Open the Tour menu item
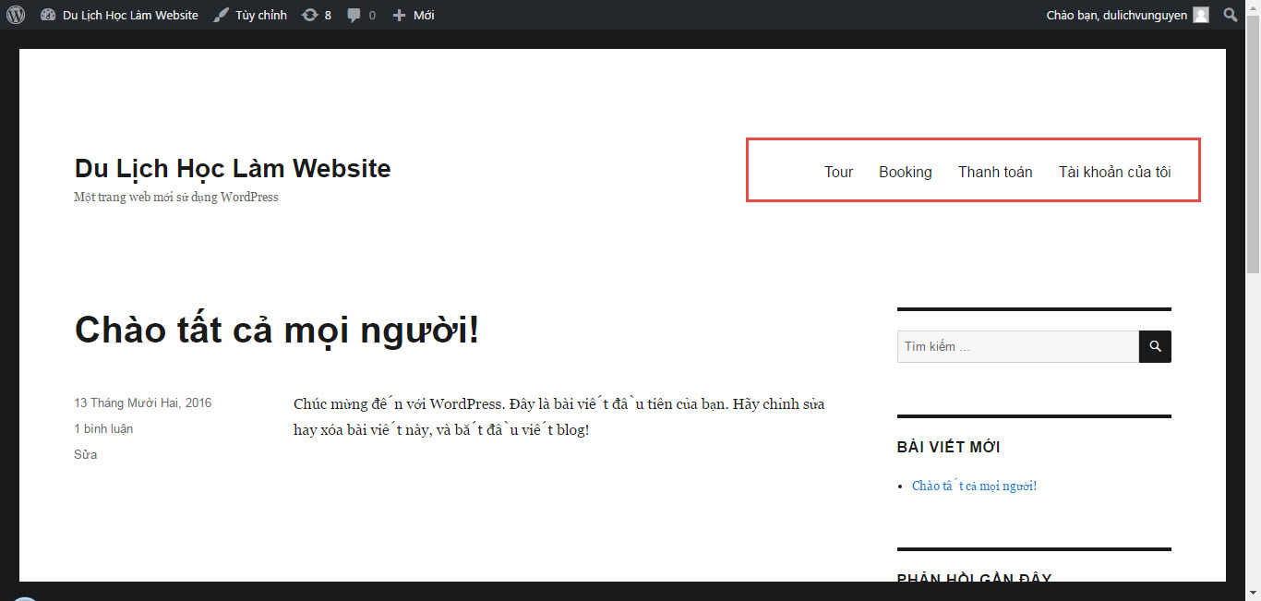This screenshot has width=1261, height=601. pyautogui.click(x=838, y=172)
